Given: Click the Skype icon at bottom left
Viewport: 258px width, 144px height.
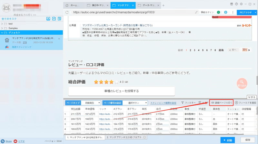Looking at the screenshot, I should 3,141.
